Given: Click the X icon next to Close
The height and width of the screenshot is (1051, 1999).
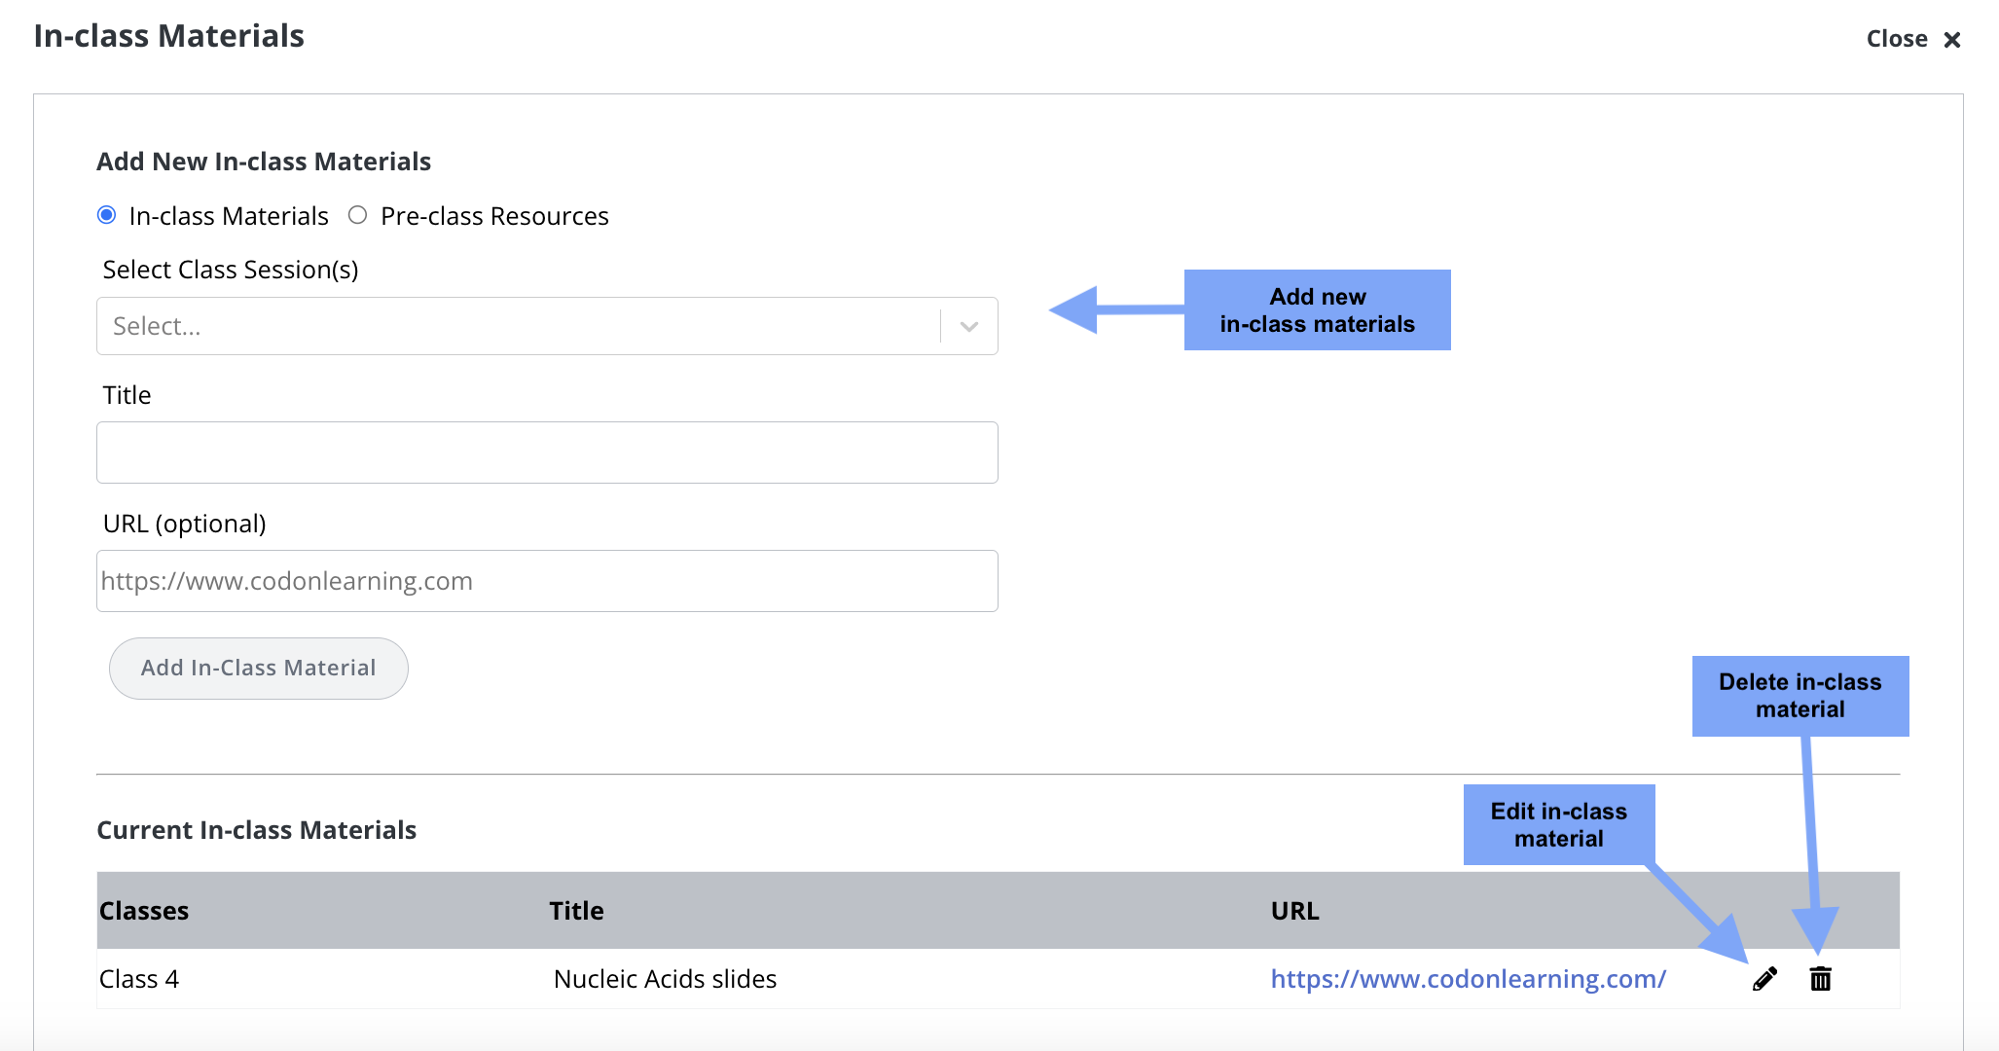Looking at the screenshot, I should 1951,40.
